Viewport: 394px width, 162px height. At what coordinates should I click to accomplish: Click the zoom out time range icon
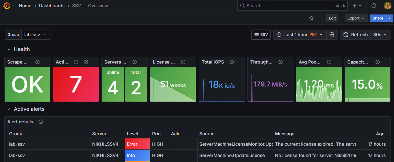click(x=332, y=35)
